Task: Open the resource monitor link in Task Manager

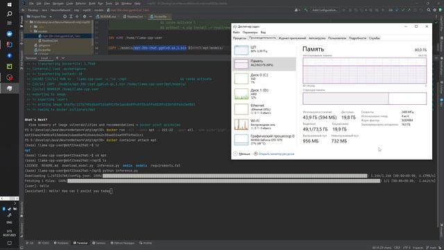Action: pos(276,154)
